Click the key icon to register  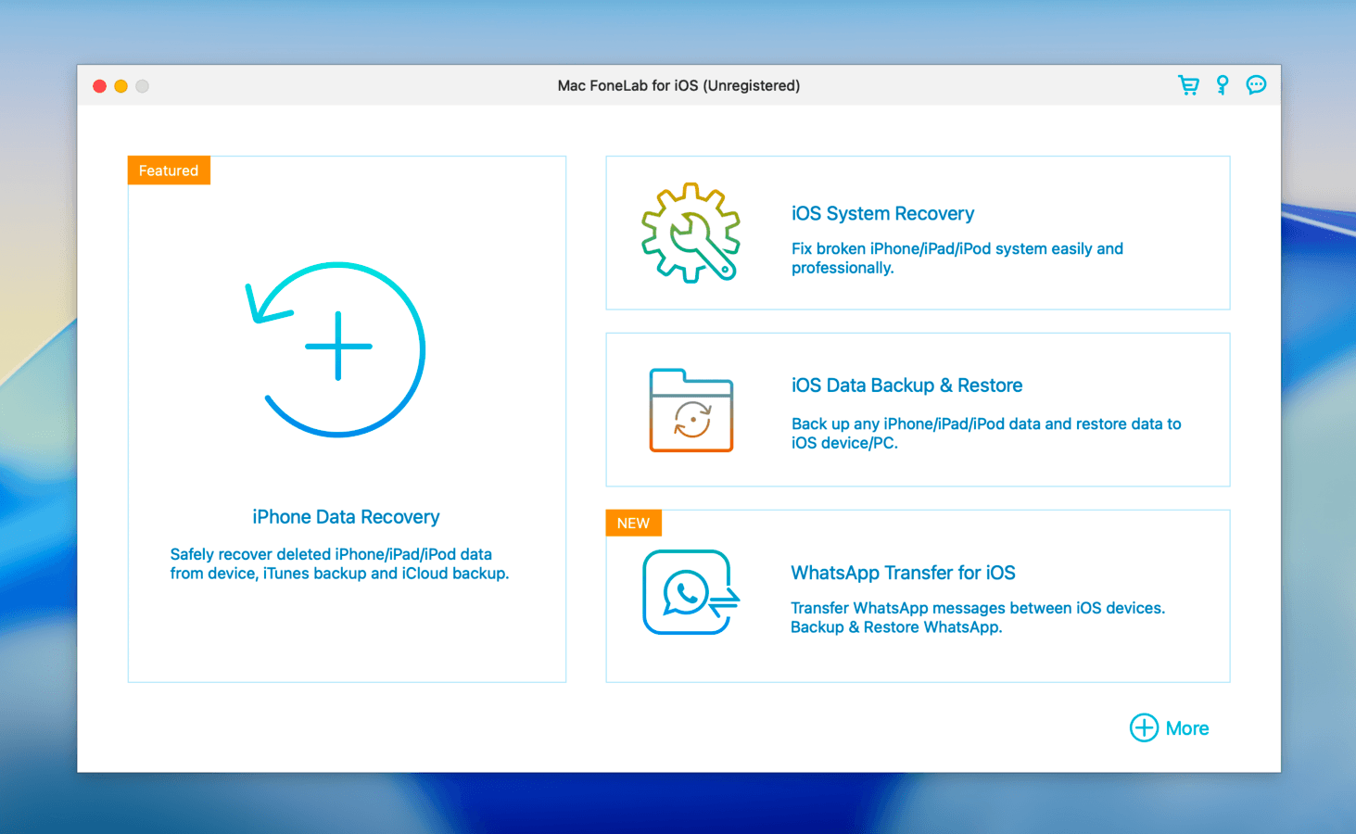tap(1223, 84)
